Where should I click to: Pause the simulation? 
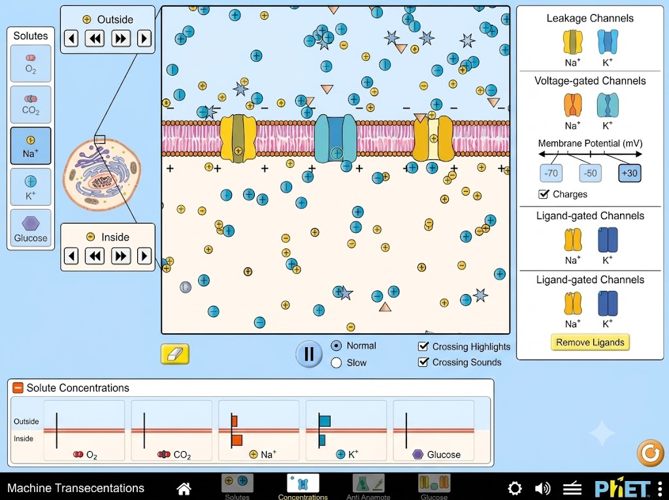309,354
